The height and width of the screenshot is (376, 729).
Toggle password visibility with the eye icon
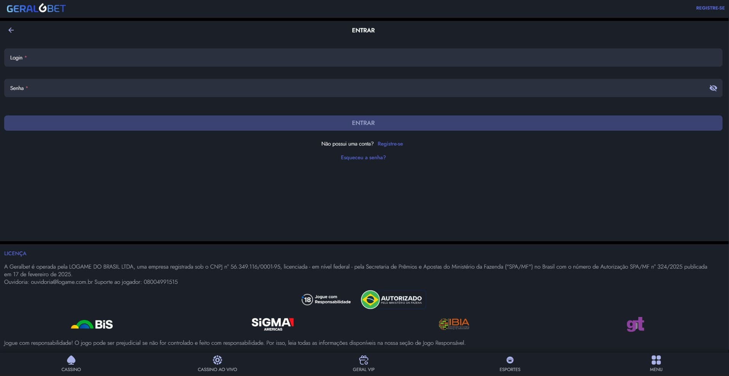tap(714, 88)
